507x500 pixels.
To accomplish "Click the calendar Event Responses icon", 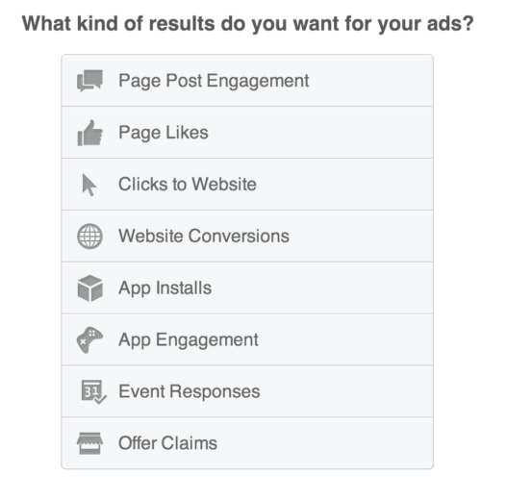I will coord(93,392).
